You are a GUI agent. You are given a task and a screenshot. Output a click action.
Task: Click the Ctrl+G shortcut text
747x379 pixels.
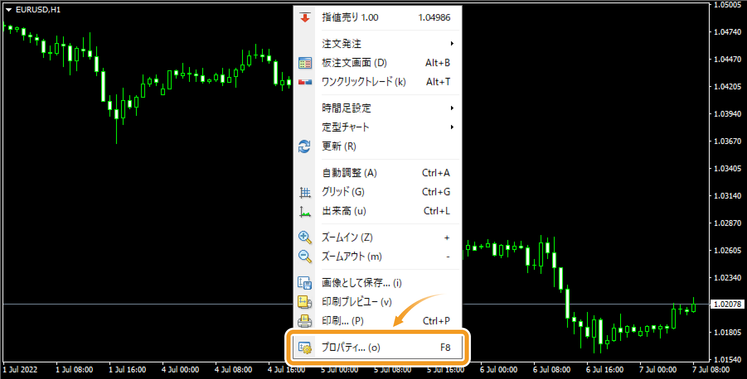coord(436,192)
